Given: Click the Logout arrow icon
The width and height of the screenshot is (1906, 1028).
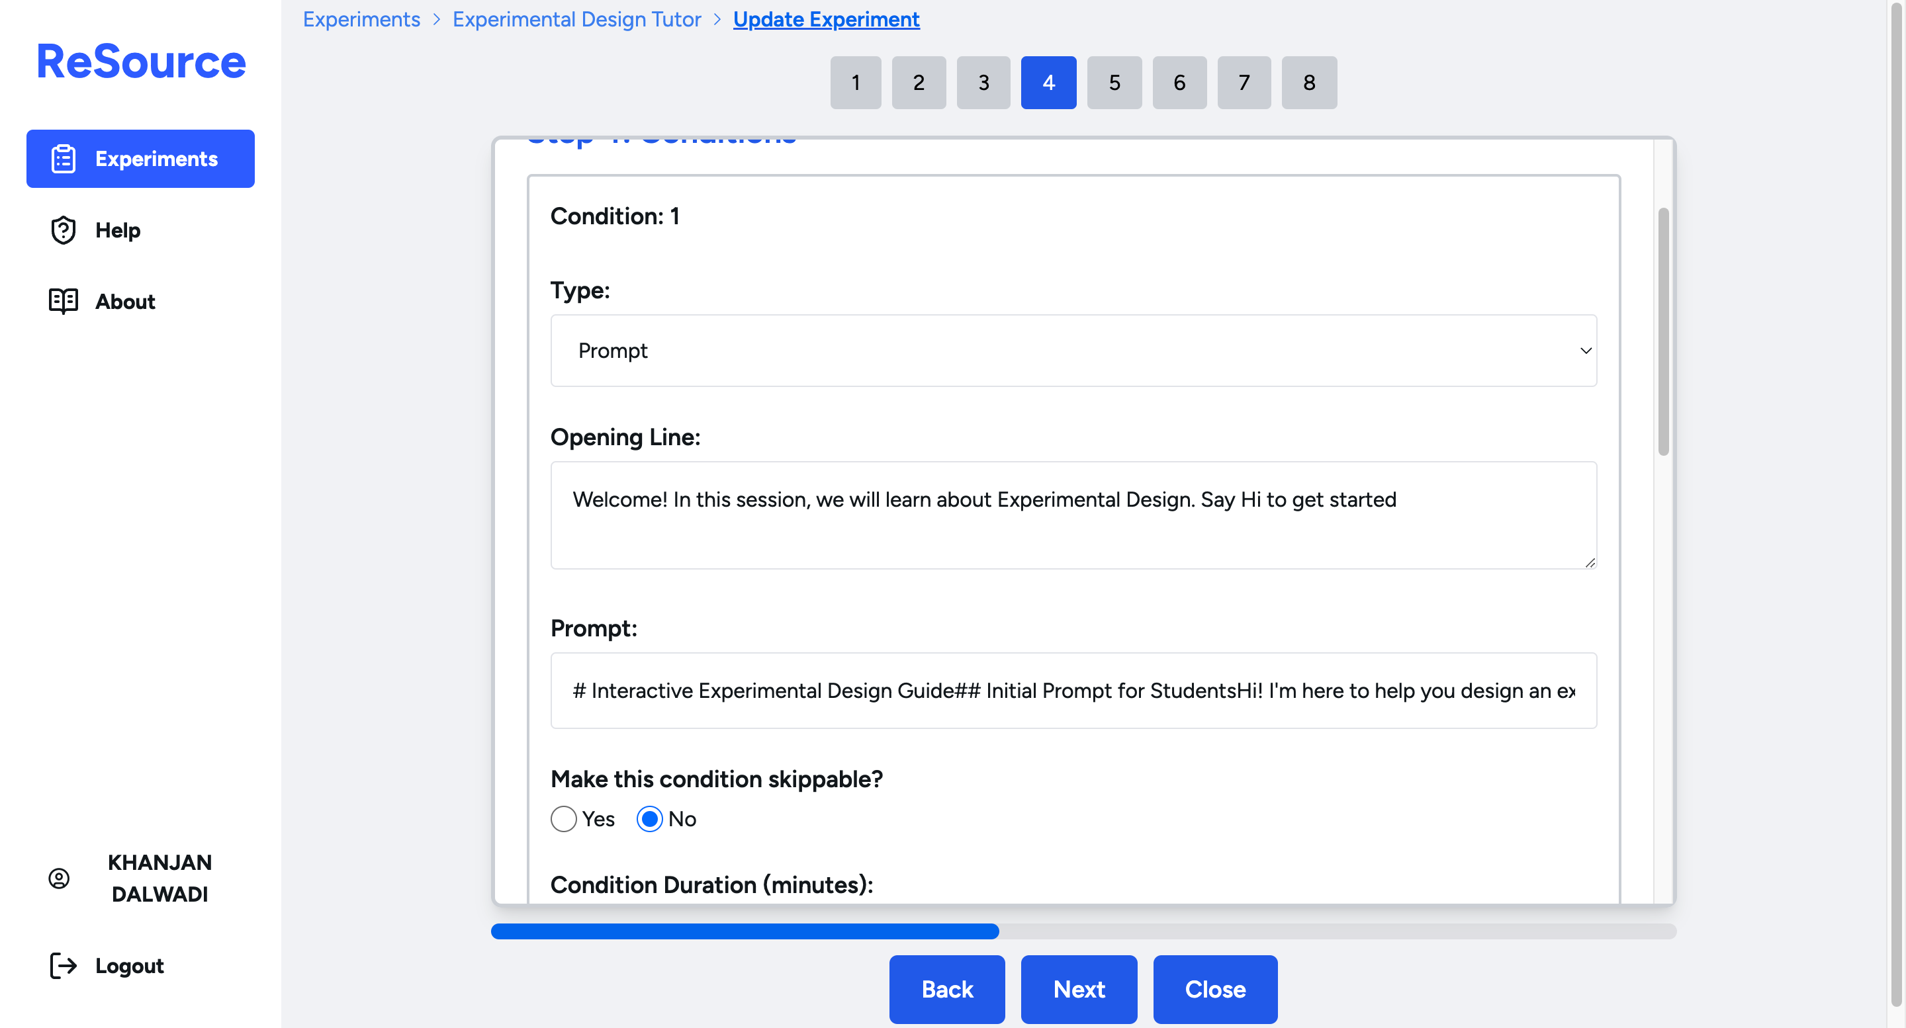Looking at the screenshot, I should [x=63, y=965].
